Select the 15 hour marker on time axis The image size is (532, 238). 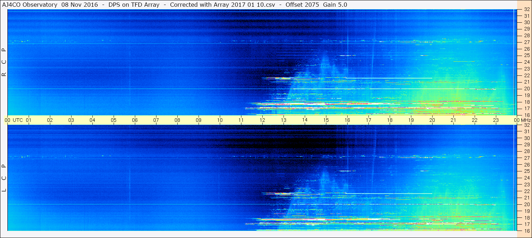(326, 120)
